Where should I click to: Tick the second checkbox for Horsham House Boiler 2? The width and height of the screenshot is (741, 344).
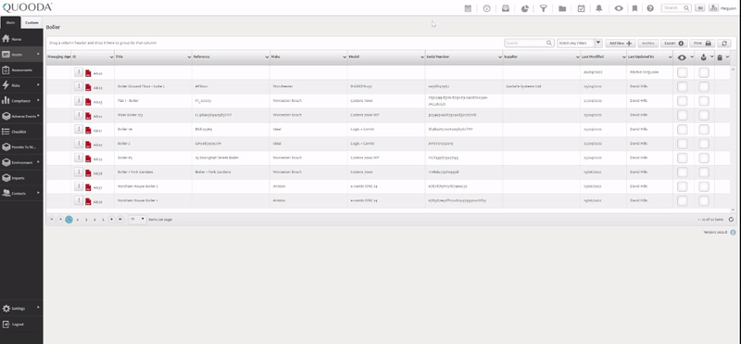(704, 186)
